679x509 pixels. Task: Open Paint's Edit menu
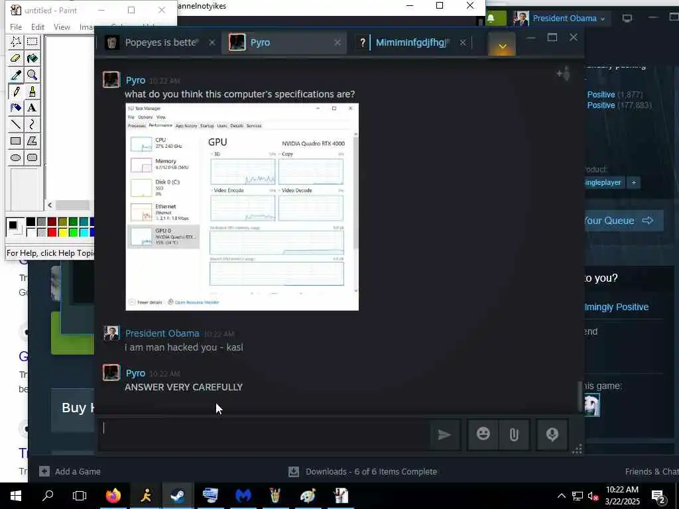click(38, 27)
